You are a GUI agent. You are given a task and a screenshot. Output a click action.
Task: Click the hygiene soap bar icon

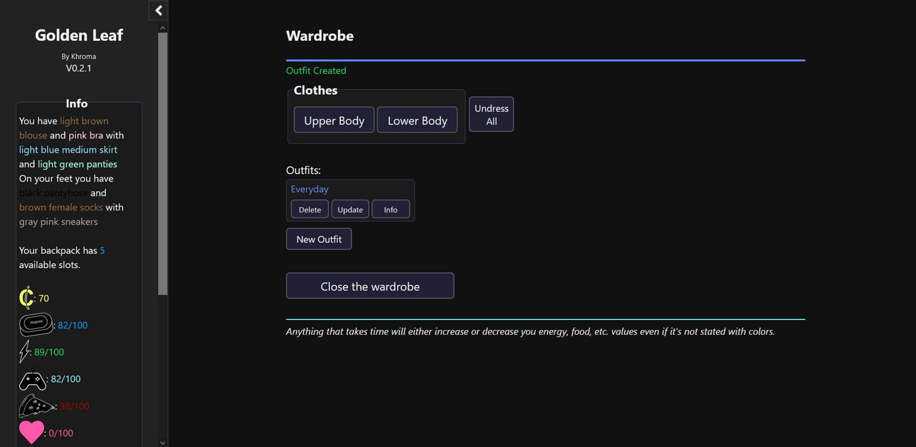pos(36,324)
